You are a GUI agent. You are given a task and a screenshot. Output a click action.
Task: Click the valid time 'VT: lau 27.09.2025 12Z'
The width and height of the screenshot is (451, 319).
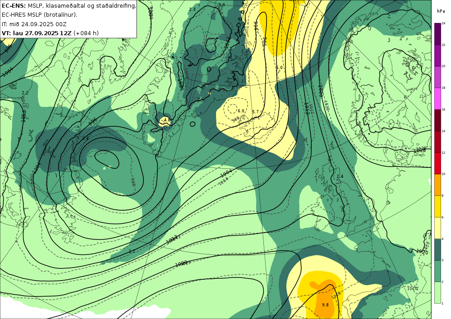pos(36,33)
